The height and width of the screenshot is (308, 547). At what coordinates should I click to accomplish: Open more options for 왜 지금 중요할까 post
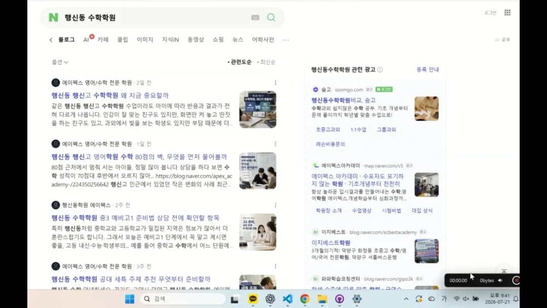[x=275, y=83]
